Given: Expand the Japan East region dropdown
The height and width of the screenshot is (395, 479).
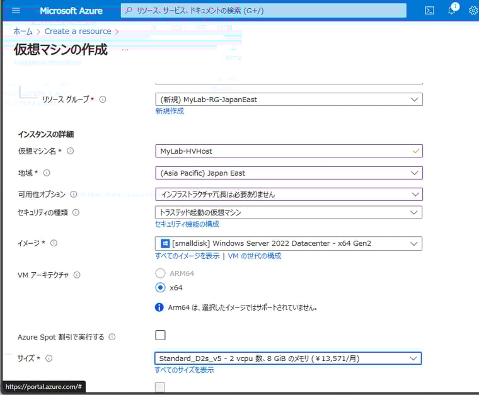Looking at the screenshot, I should [289, 173].
